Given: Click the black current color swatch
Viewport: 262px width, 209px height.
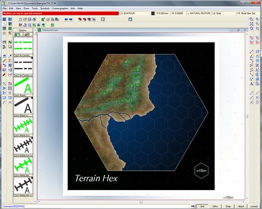Looking at the screenshot, I should 153,13.
